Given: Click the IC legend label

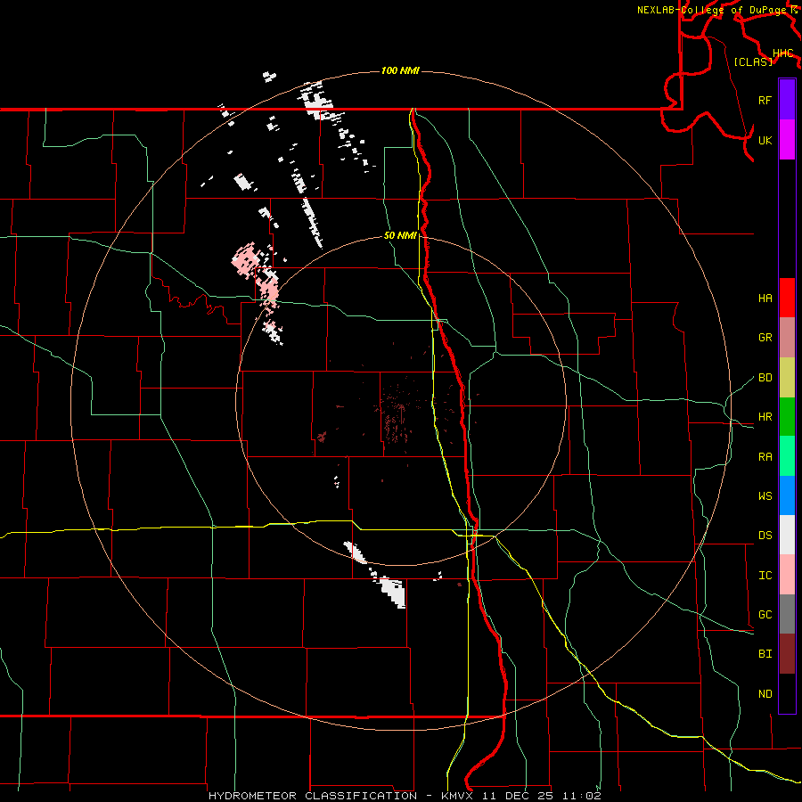Looking at the screenshot, I should click(765, 576).
